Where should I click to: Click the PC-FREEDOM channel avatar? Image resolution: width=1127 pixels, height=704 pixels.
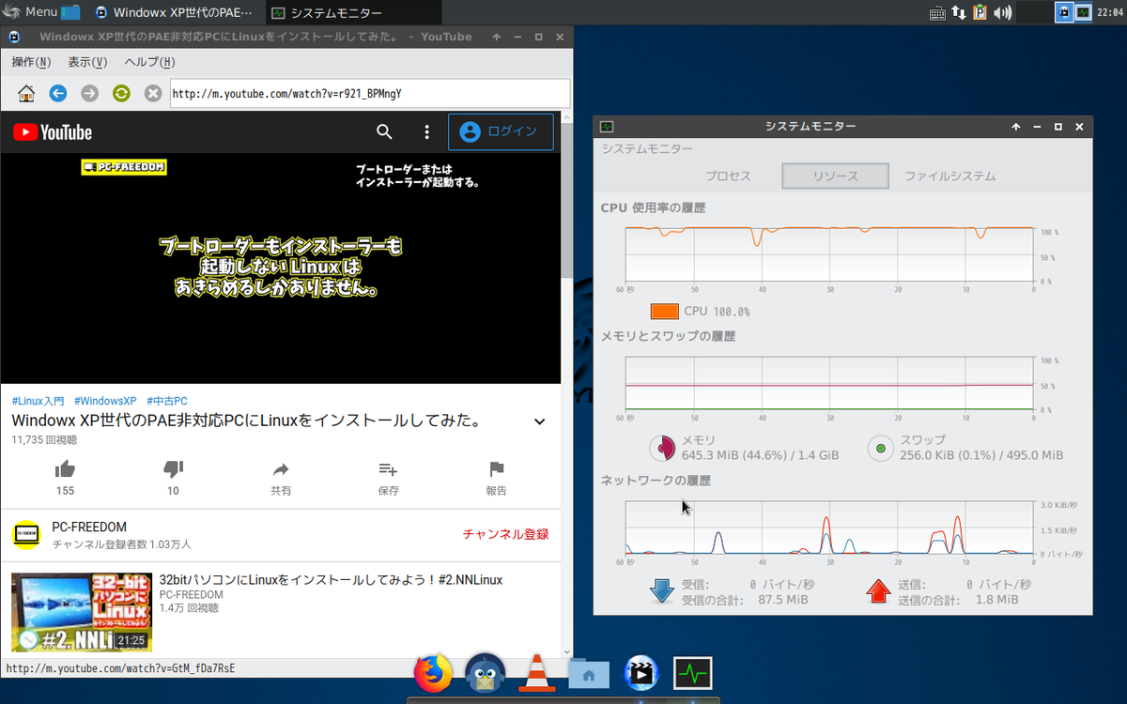[26, 535]
